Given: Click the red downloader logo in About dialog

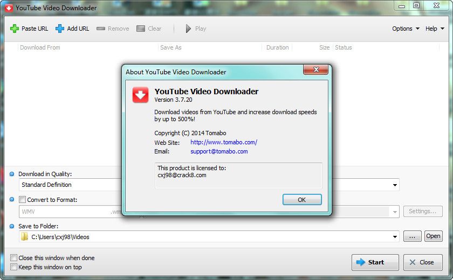Looking at the screenshot, I should point(140,95).
